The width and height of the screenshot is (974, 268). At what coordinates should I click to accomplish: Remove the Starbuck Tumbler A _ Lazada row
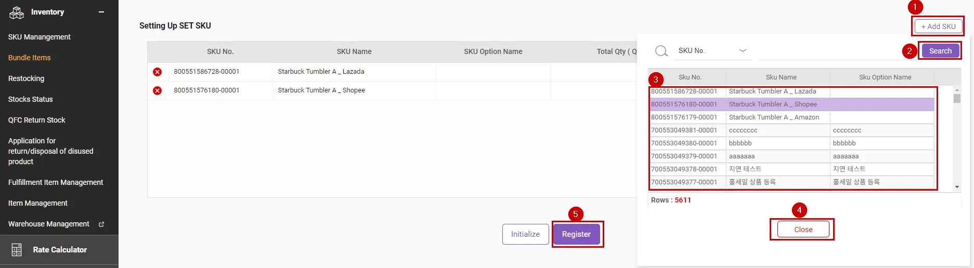(157, 72)
